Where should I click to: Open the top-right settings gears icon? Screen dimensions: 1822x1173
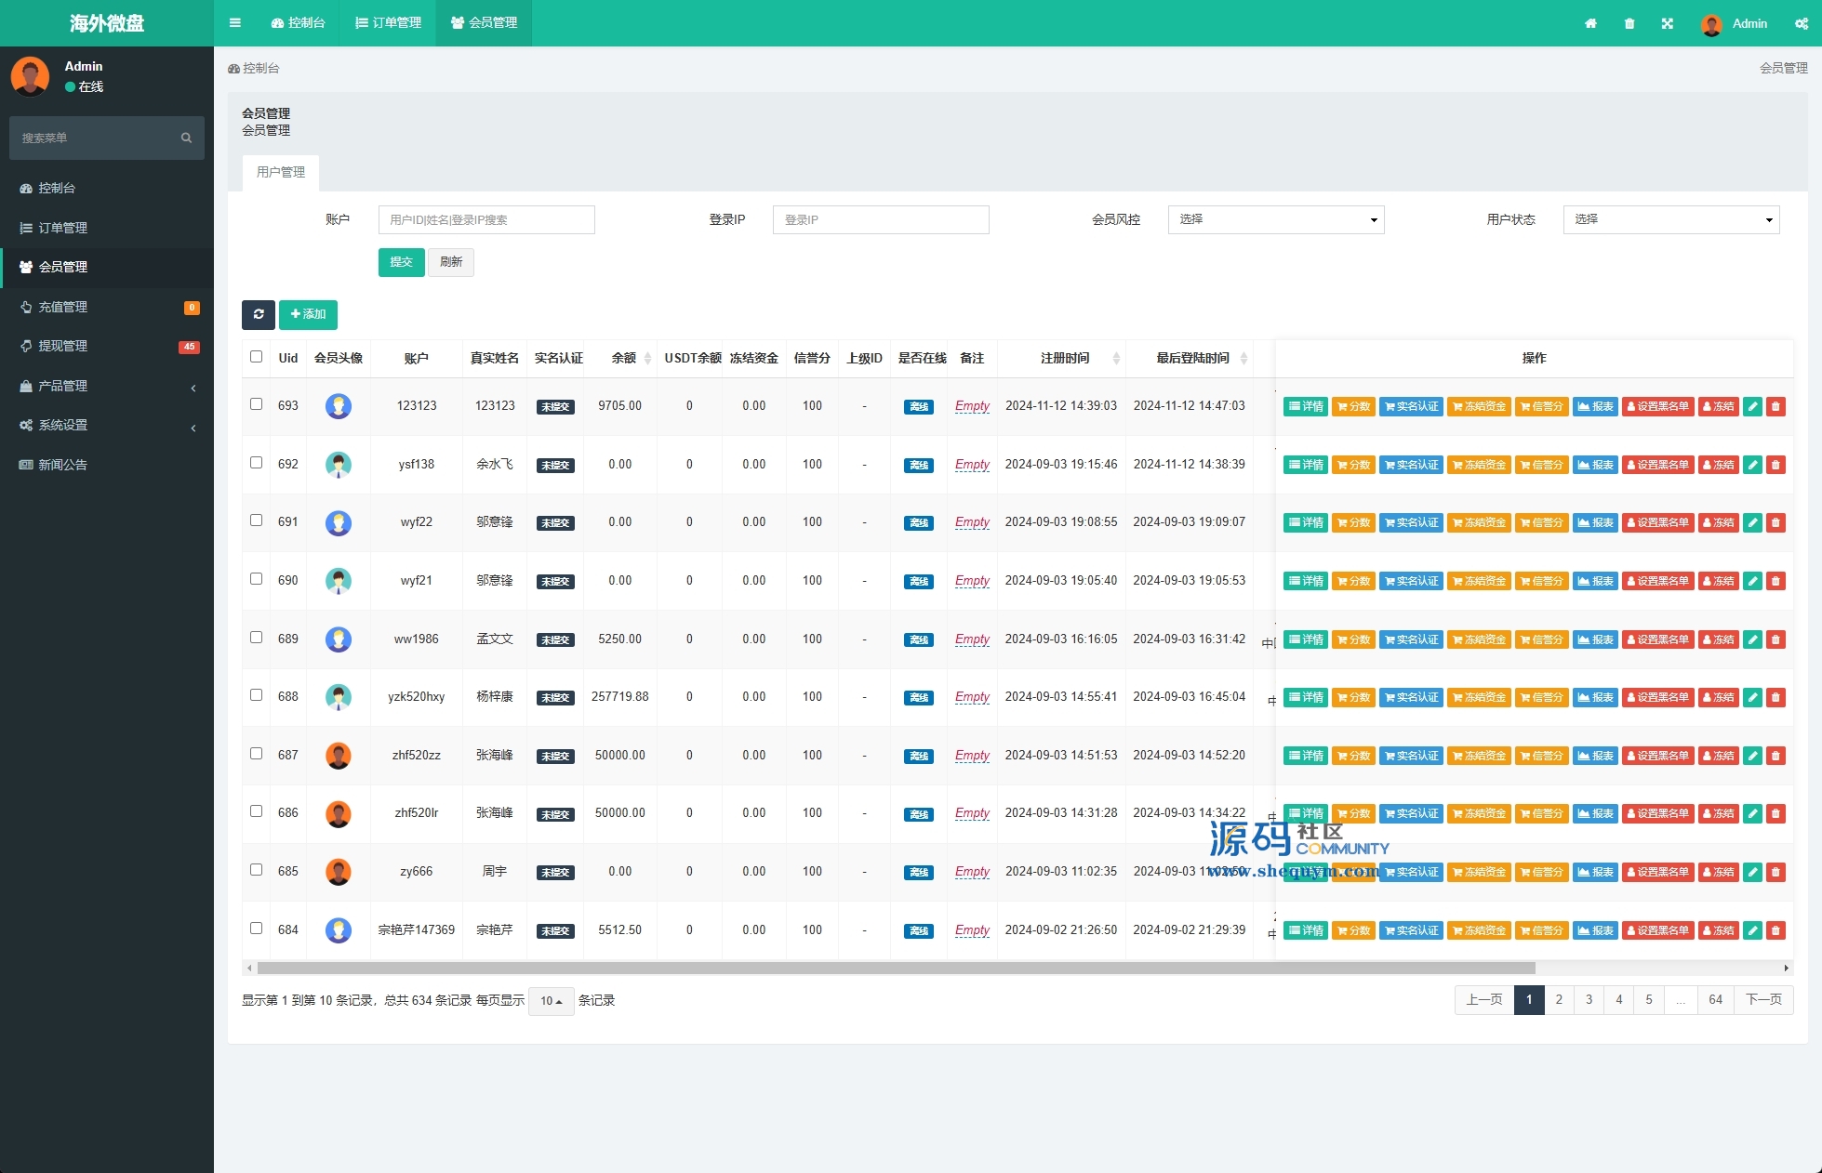pyautogui.click(x=1802, y=23)
